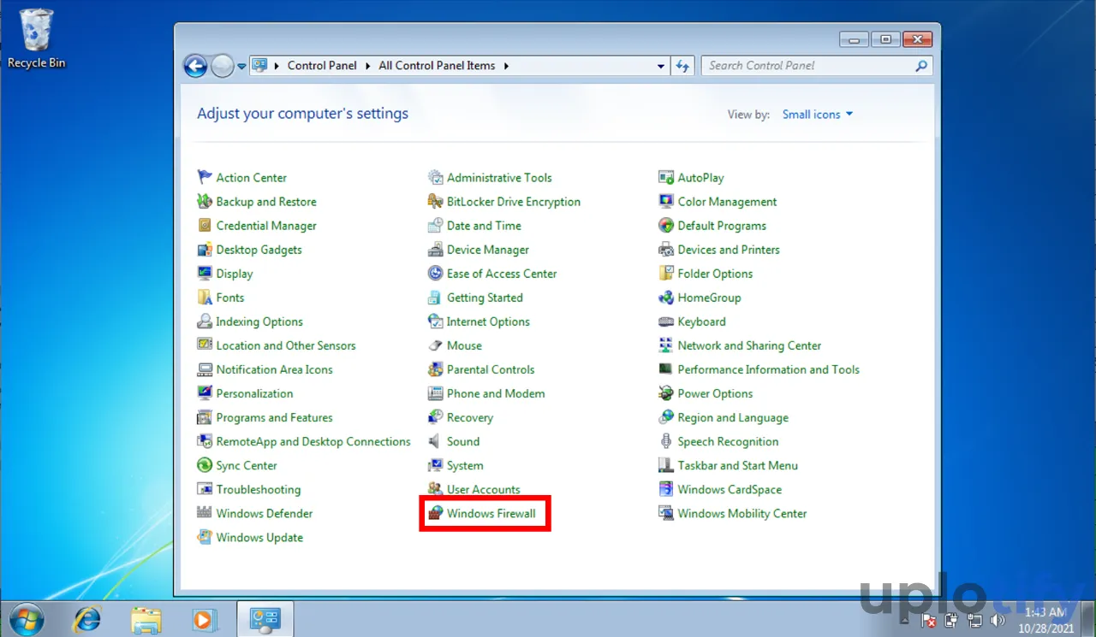Open Performance Information and Tools link
The width and height of the screenshot is (1096, 637).
pos(768,369)
